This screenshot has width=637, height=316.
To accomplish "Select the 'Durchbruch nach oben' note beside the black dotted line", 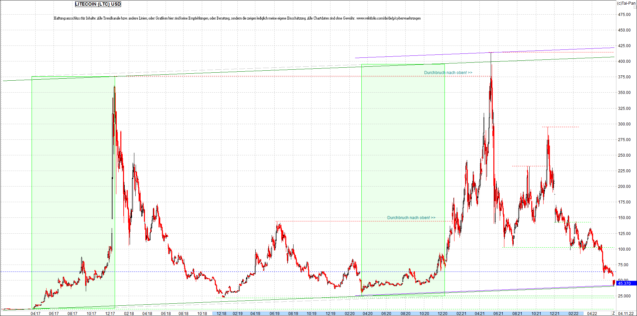I will (x=448, y=73).
